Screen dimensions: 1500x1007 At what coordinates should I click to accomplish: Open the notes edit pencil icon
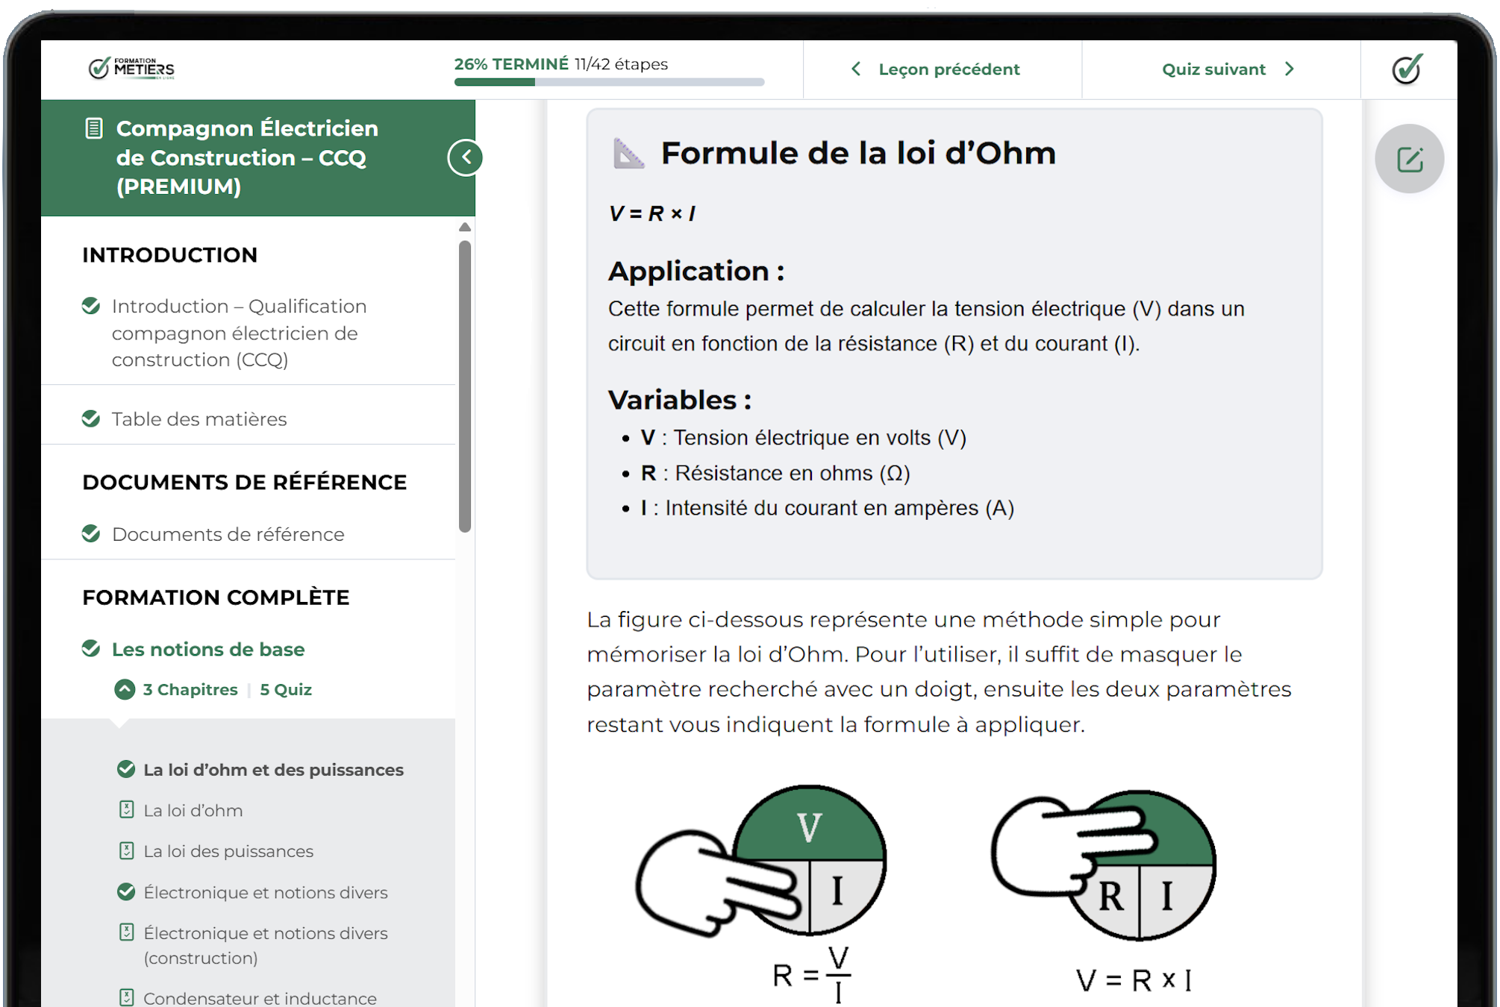(x=1409, y=159)
